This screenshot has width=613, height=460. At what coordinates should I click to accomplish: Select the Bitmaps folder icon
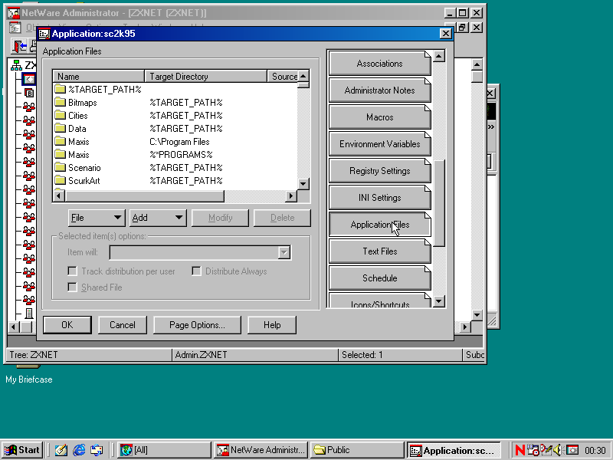(x=61, y=103)
